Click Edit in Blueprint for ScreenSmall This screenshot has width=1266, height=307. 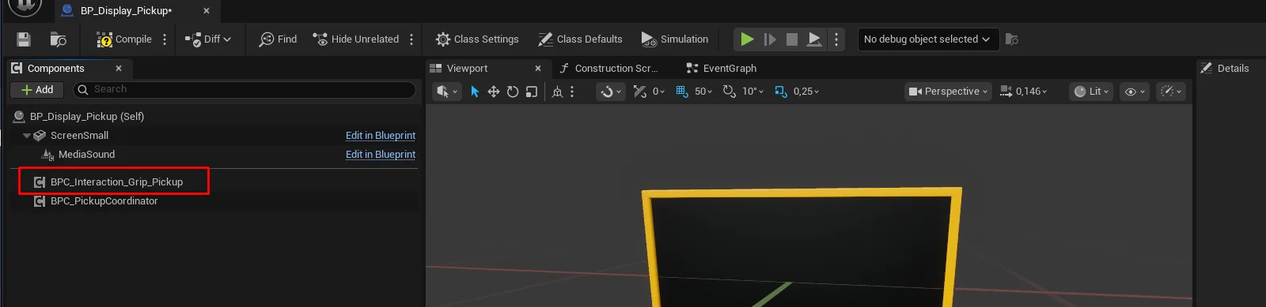tap(381, 136)
